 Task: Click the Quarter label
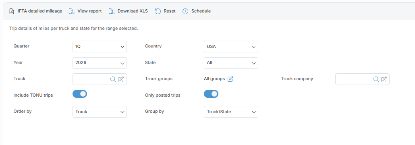21,46
